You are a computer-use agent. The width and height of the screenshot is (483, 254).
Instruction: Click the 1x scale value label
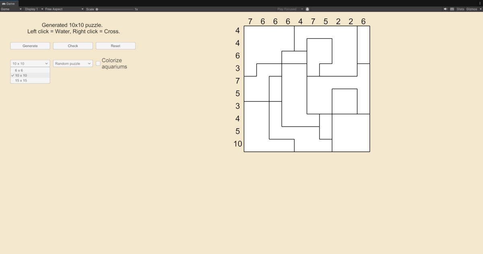point(136,9)
